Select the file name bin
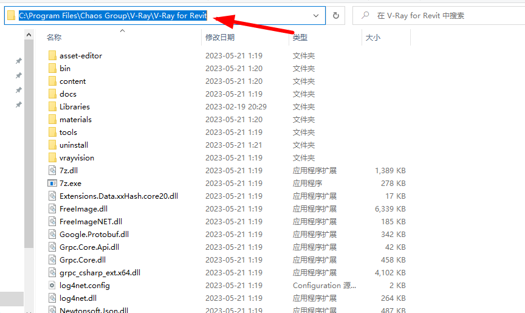Image resolution: width=525 pixels, height=313 pixels. tap(65, 68)
